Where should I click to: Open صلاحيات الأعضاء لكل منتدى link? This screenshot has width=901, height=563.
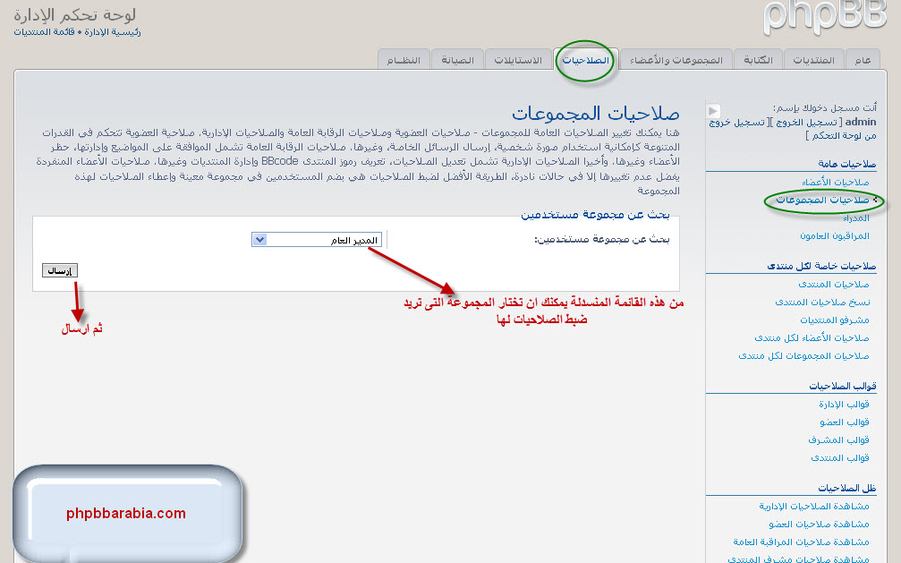(812, 337)
